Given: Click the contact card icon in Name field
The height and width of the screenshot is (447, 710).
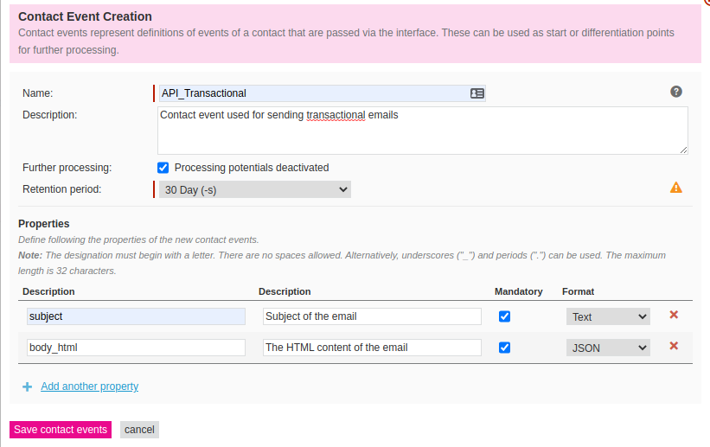Looking at the screenshot, I should (x=477, y=93).
